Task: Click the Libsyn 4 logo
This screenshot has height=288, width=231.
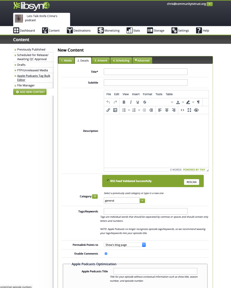Action: (31, 6)
